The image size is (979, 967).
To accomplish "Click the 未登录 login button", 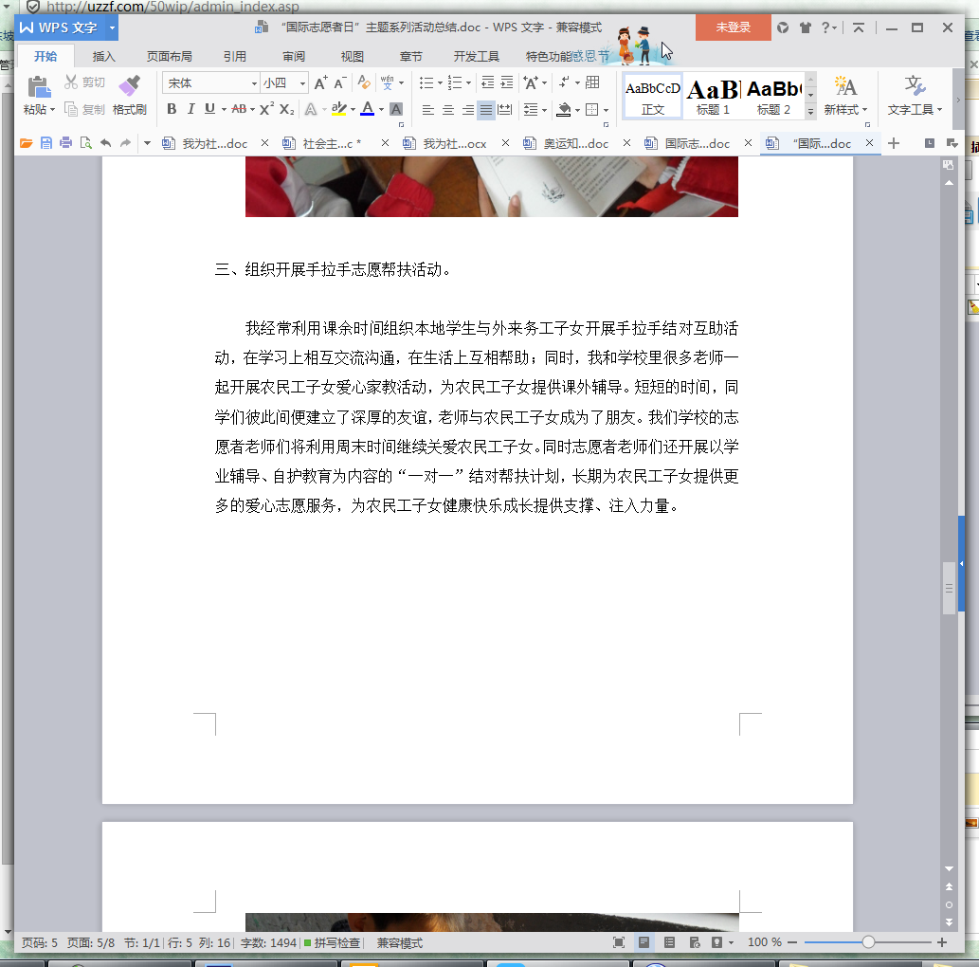I will tap(733, 27).
